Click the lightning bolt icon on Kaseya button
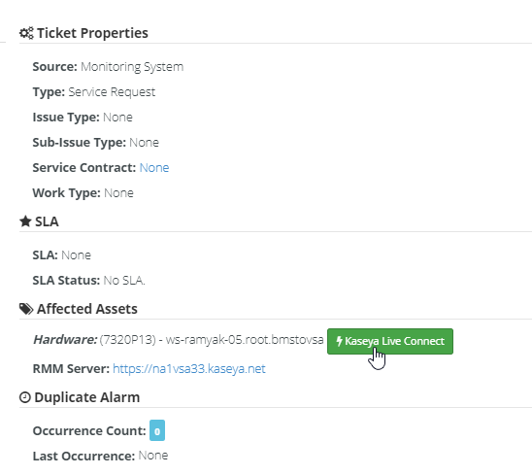The width and height of the screenshot is (532, 475). point(339,341)
